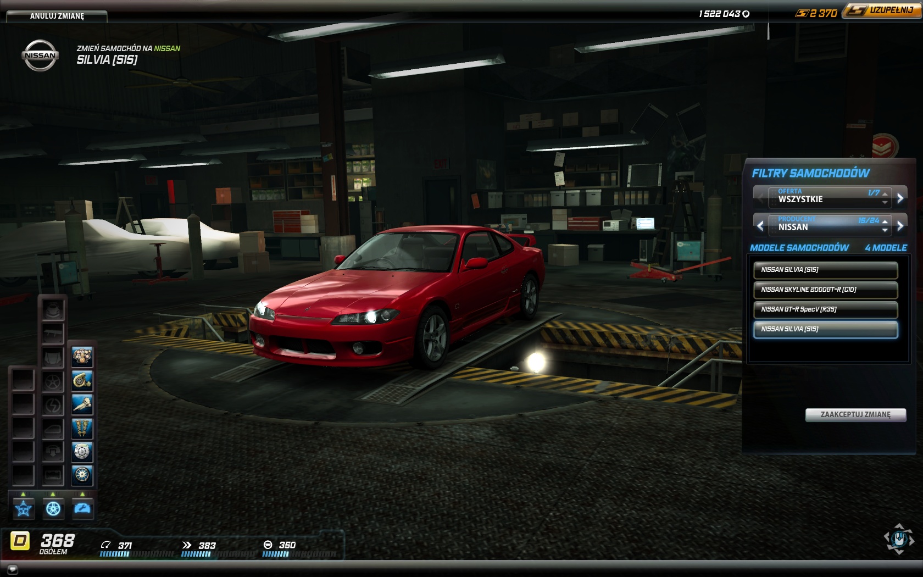
Task: Click the 4 MODELE count label
Action: pos(886,248)
